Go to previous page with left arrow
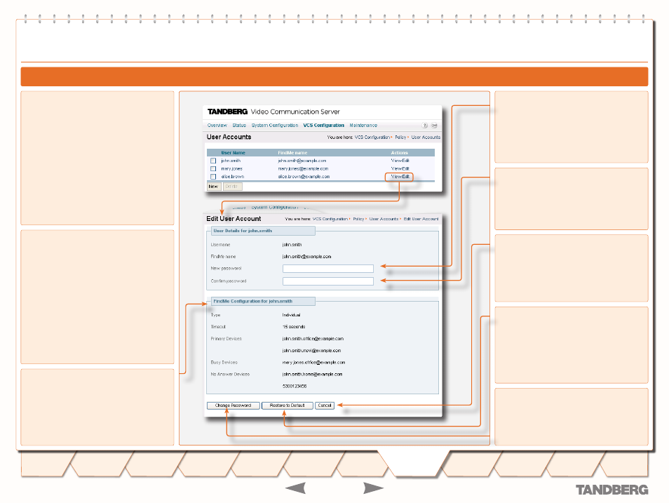The height and width of the screenshot is (503, 669). [x=295, y=488]
